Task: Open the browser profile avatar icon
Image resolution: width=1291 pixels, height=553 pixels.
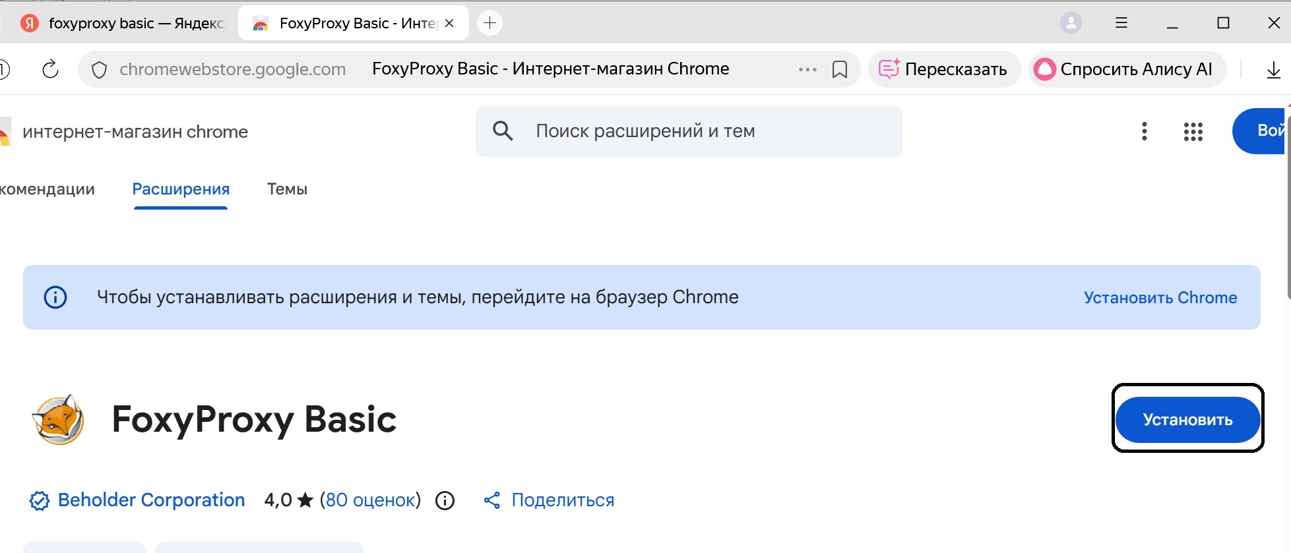Action: click(x=1071, y=23)
